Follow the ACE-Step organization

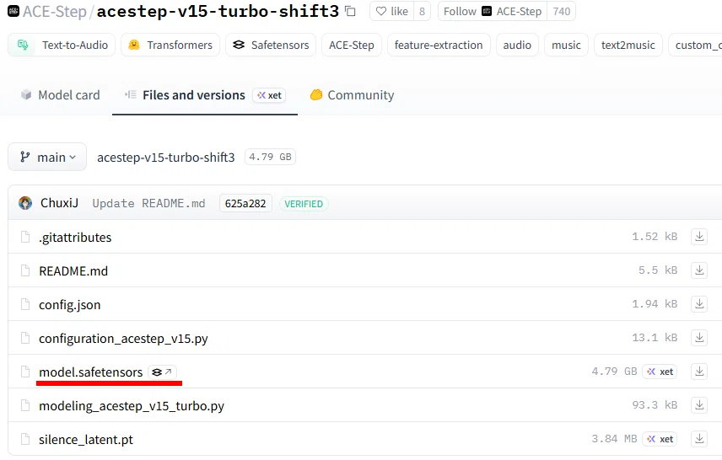tap(493, 12)
